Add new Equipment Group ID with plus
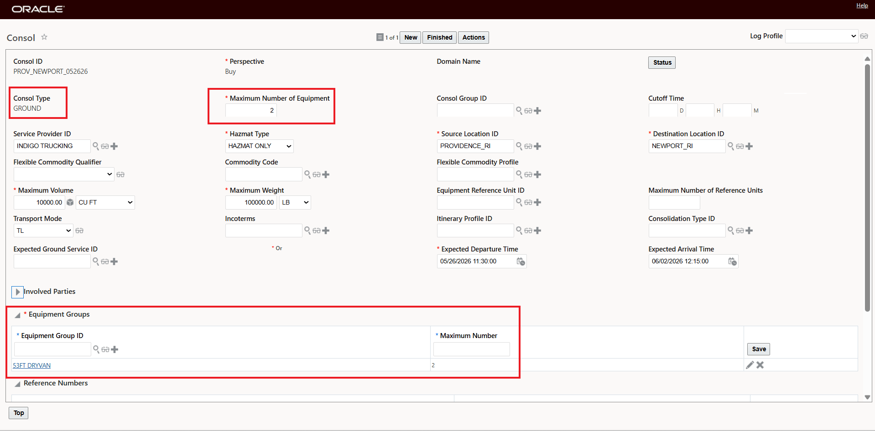Screen dimensions: 875x431 point(115,349)
